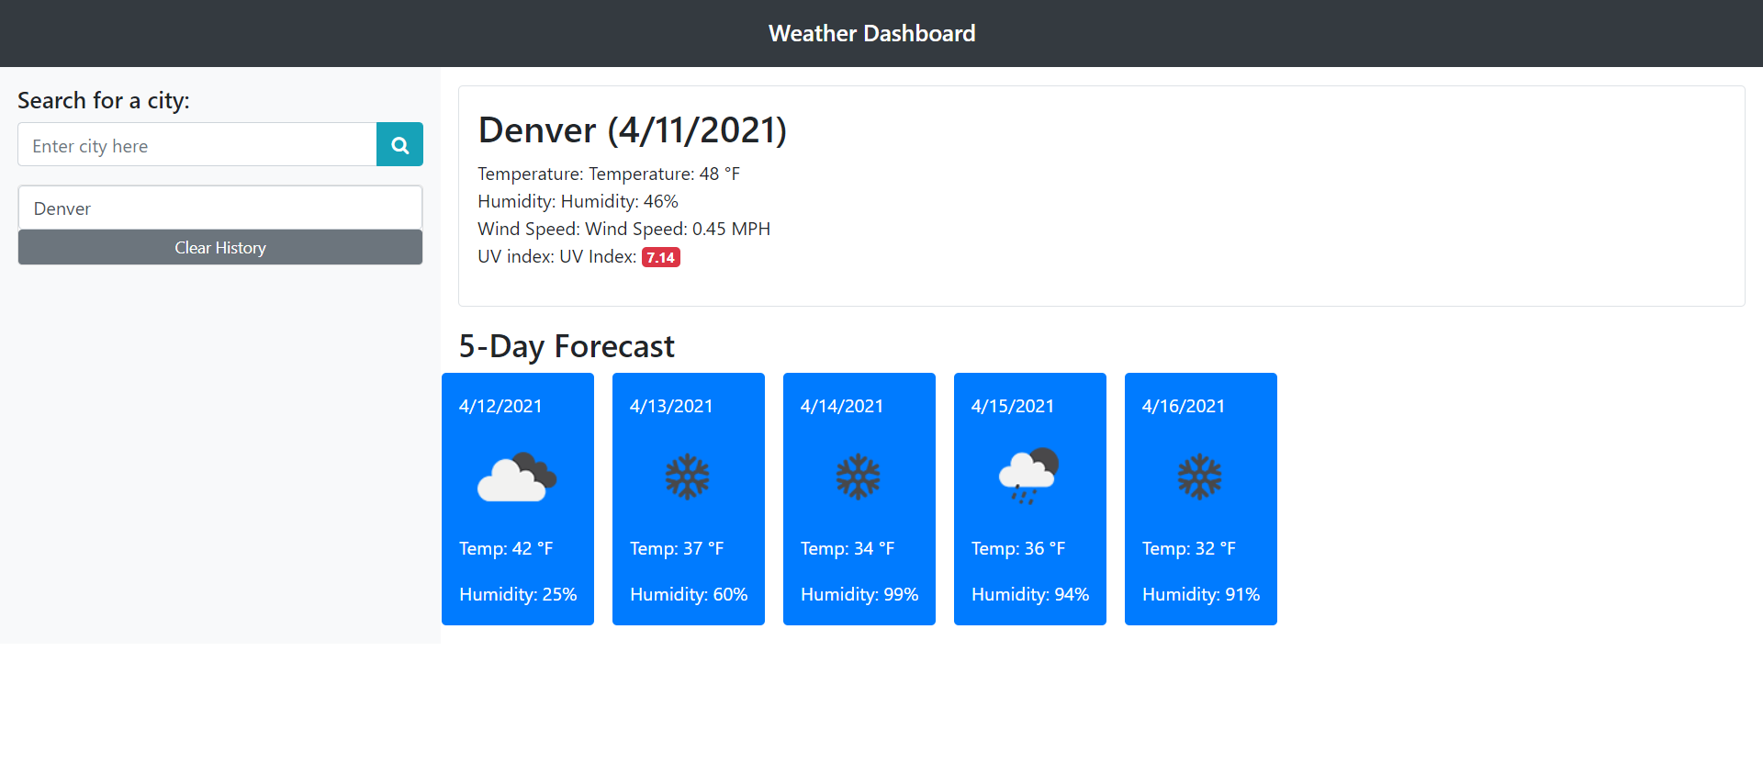Click 'Temp: 37 °F' text

pyautogui.click(x=677, y=548)
